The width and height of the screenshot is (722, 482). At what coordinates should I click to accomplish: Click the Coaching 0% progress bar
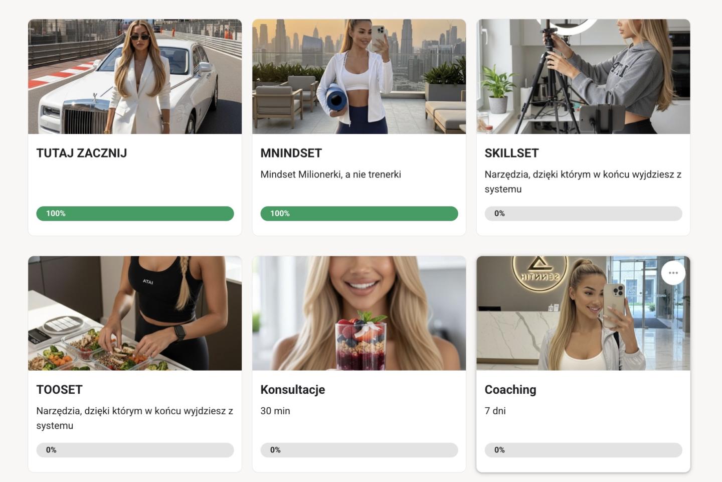click(583, 450)
